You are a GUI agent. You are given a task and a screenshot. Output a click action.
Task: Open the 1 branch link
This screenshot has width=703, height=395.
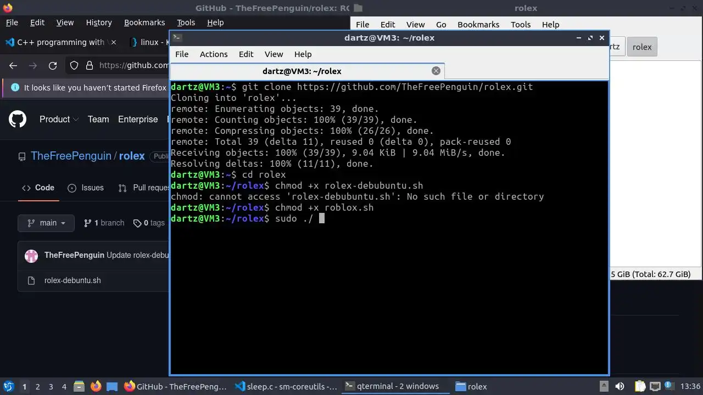104,223
